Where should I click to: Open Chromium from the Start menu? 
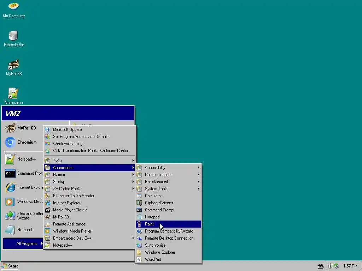tap(23, 142)
